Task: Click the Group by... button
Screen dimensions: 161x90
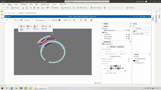Action: pos(120,47)
